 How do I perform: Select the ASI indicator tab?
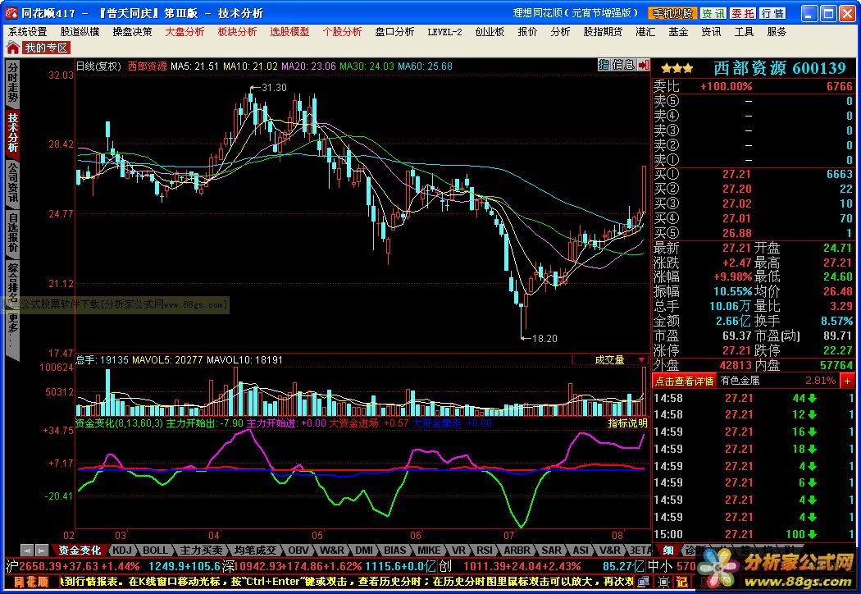coord(581,550)
